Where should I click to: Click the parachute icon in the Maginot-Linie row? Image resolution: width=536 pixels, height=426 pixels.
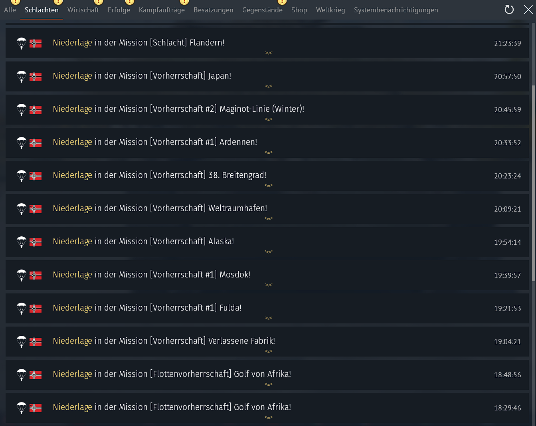[22, 109]
